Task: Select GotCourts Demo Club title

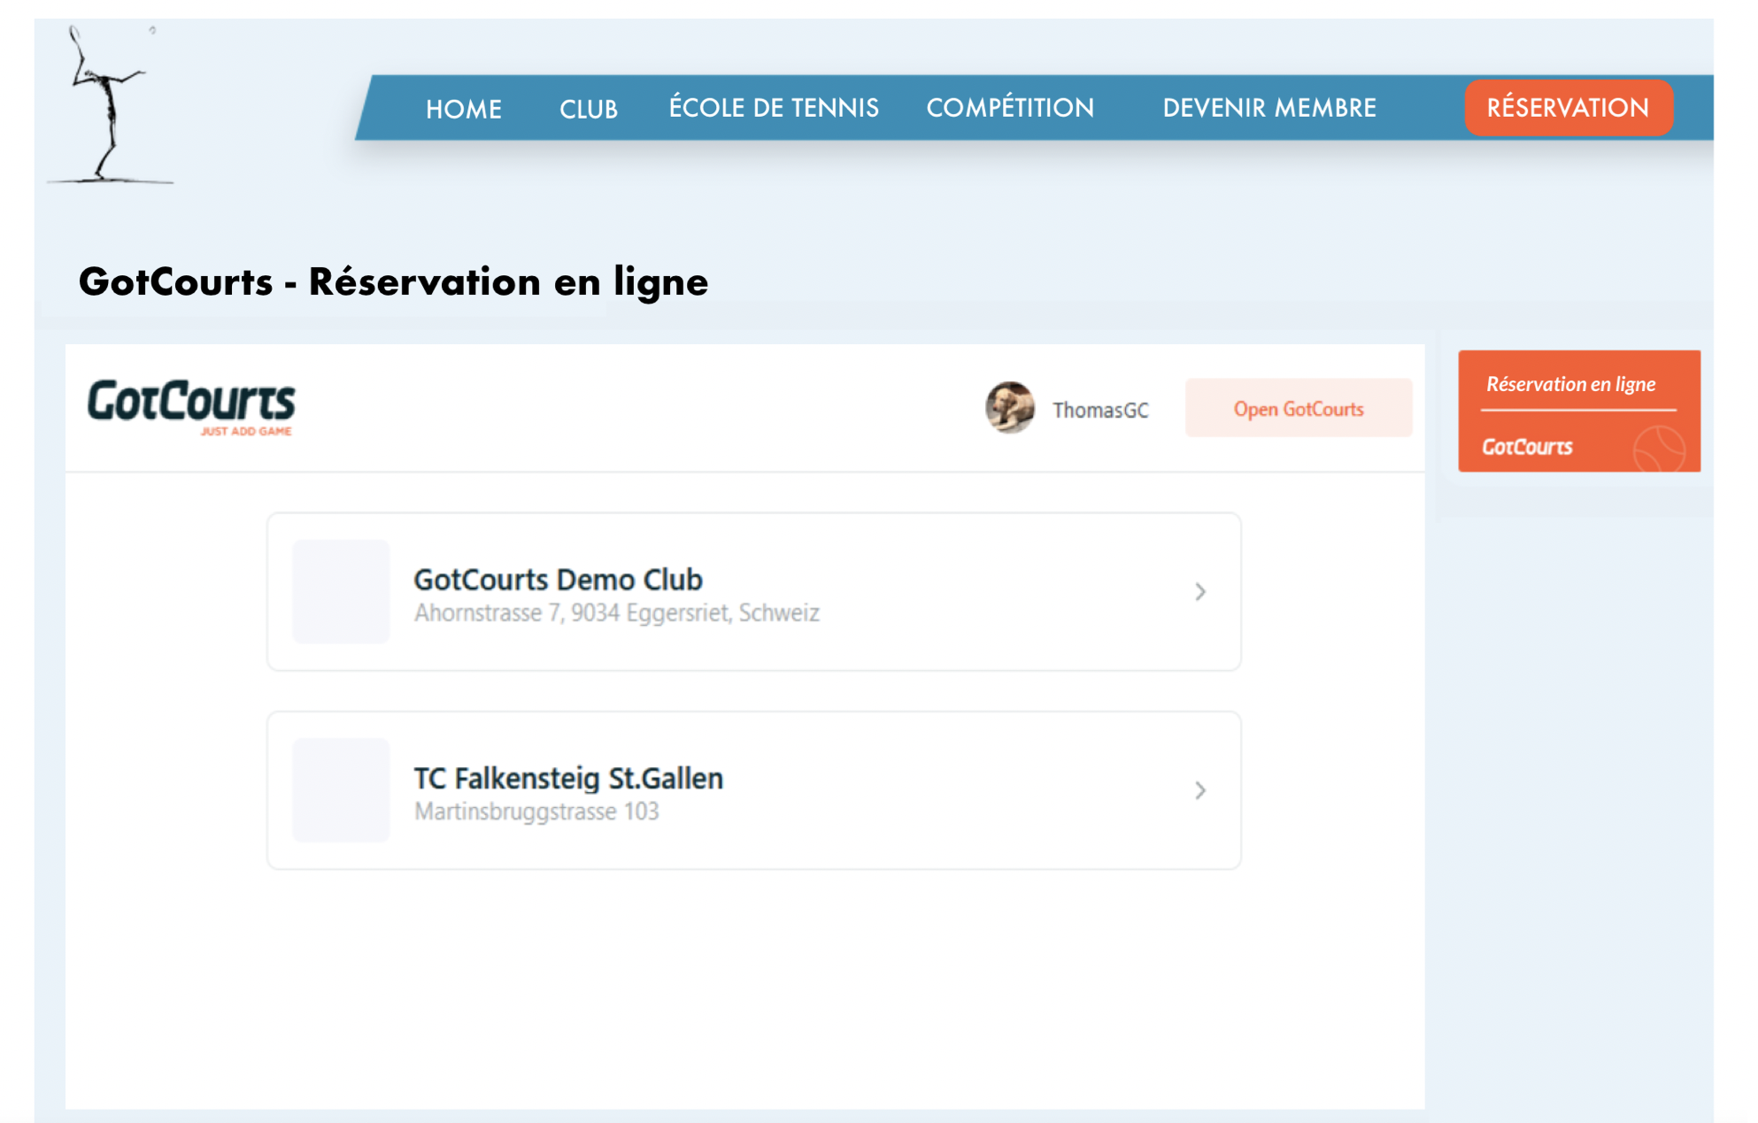Action: (558, 579)
